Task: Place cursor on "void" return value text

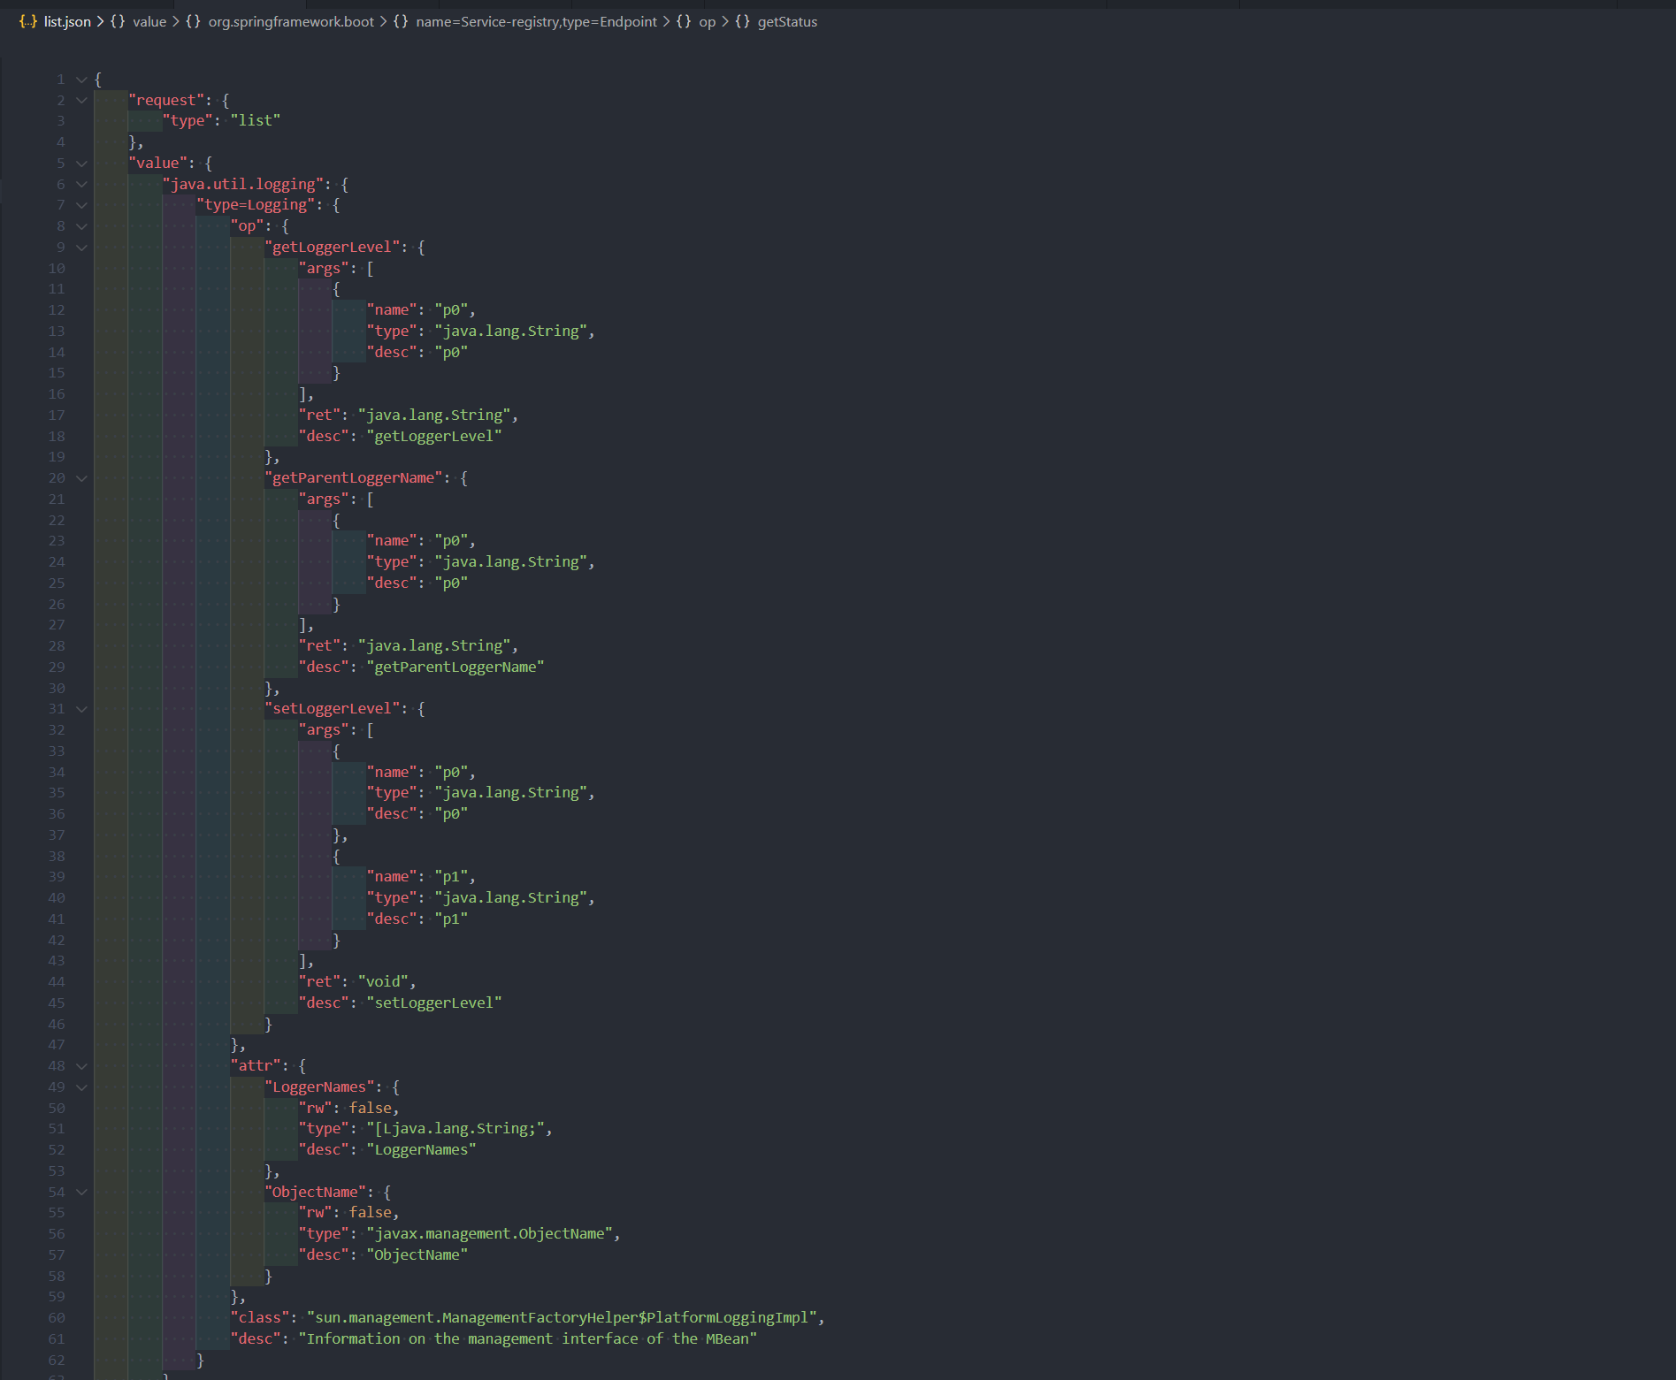Action: (x=383, y=982)
